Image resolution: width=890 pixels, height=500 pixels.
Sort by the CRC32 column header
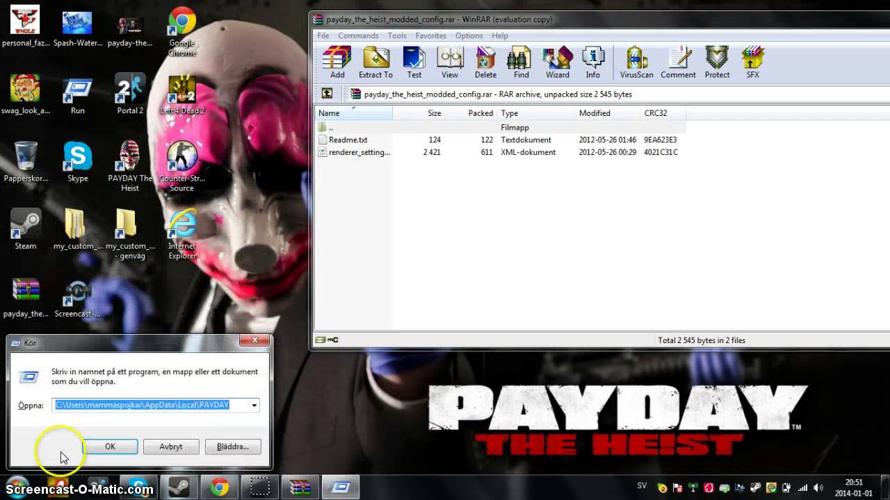[663, 113]
